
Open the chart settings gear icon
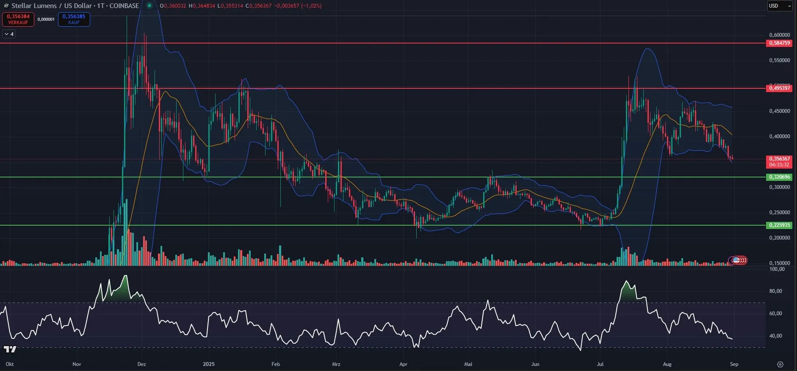click(780, 364)
